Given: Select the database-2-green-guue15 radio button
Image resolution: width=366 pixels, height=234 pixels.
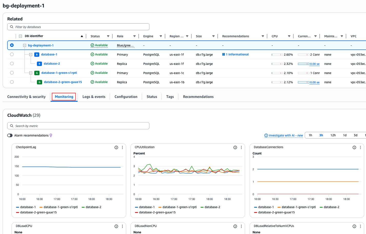Looking at the screenshot, I should click(x=12, y=82).
